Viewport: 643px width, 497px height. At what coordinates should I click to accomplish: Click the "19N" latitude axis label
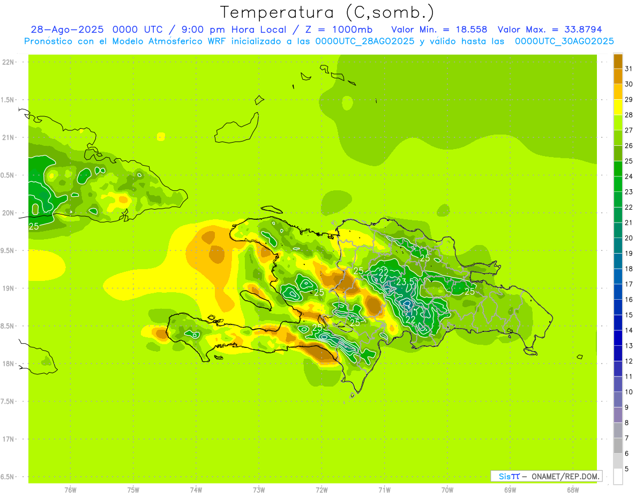[x=8, y=288]
